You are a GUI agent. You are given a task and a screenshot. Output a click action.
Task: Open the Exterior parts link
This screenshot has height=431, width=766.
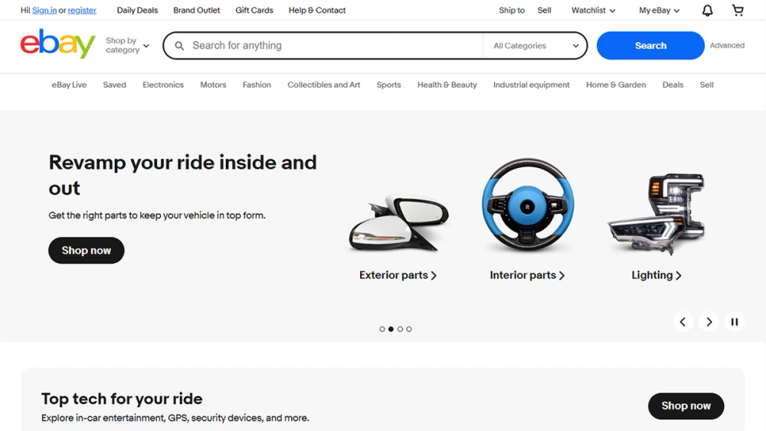click(398, 275)
